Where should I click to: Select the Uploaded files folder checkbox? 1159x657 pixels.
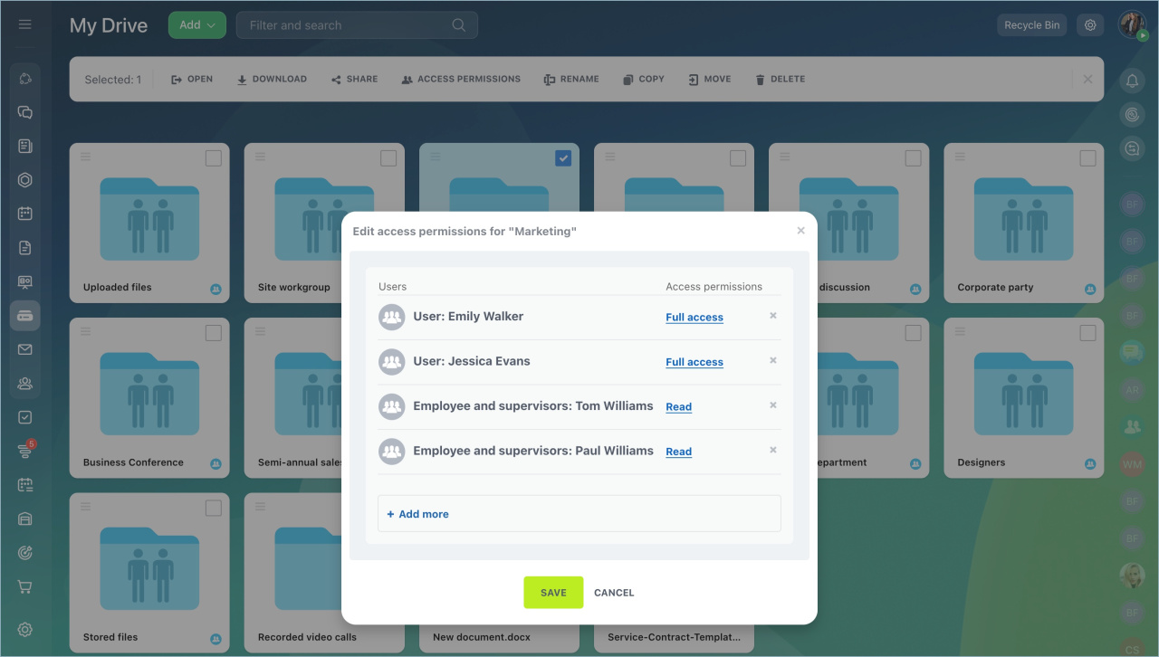tap(213, 158)
